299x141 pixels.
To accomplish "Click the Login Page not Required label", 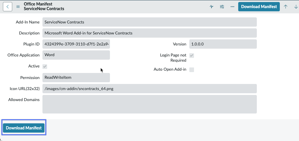I will click(173, 58).
